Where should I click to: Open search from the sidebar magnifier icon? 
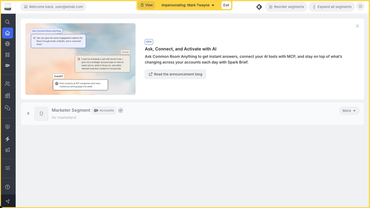[7, 22]
